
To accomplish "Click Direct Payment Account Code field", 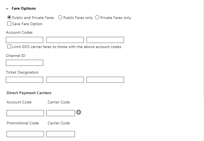I will tap(25, 113).
